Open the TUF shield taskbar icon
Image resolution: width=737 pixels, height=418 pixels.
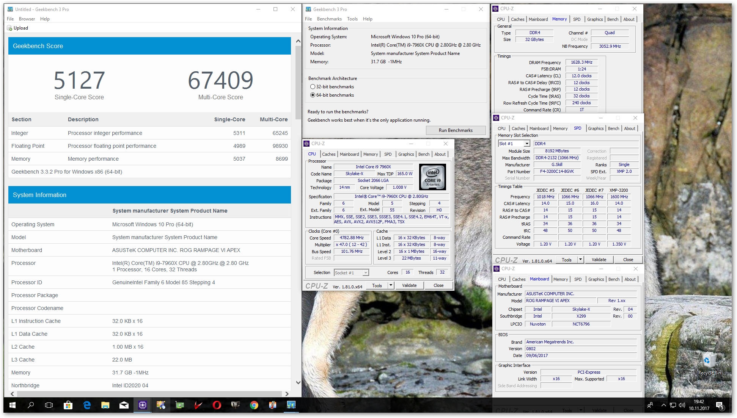pos(235,405)
